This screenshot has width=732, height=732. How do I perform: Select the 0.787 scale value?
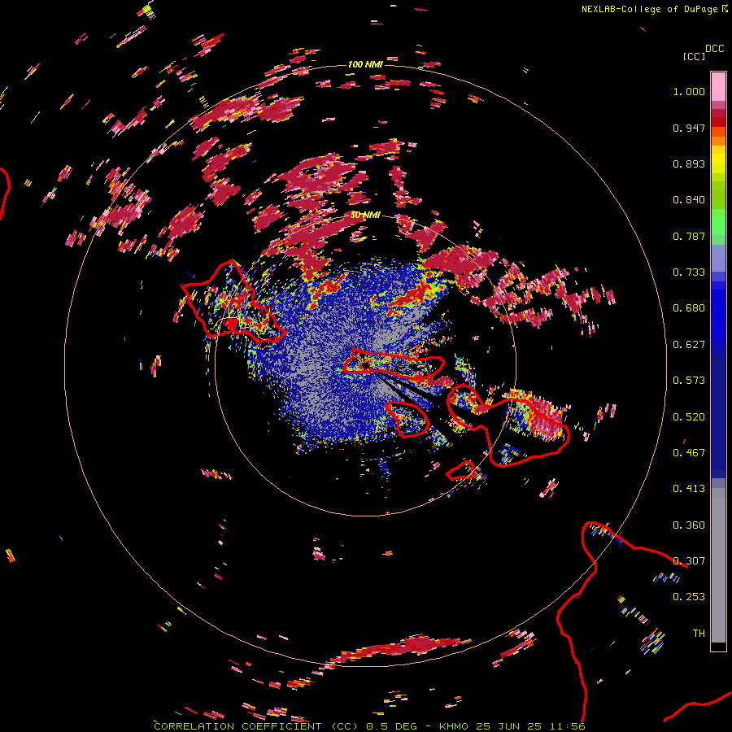pos(689,236)
